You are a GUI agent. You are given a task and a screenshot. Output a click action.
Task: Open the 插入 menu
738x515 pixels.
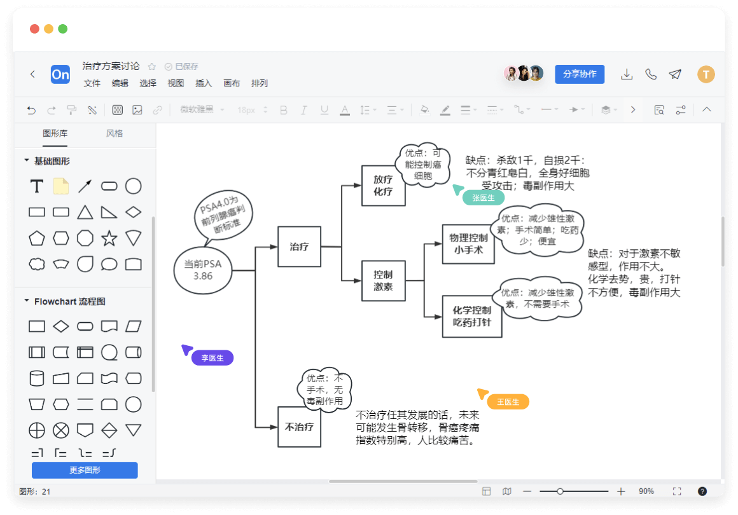(204, 83)
